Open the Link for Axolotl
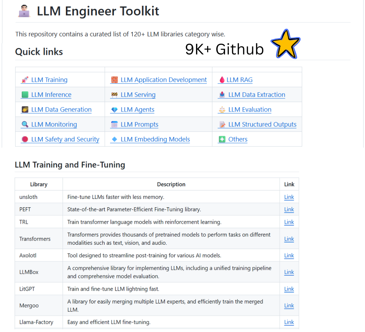365x332 pixels. tap(289, 256)
